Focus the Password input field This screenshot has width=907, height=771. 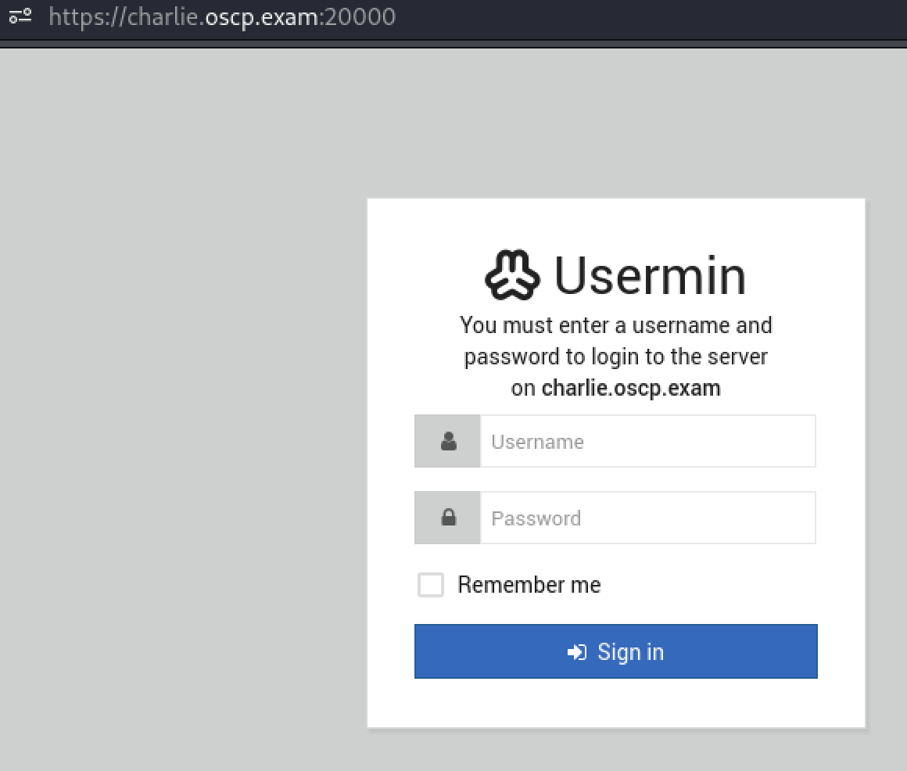tap(647, 518)
